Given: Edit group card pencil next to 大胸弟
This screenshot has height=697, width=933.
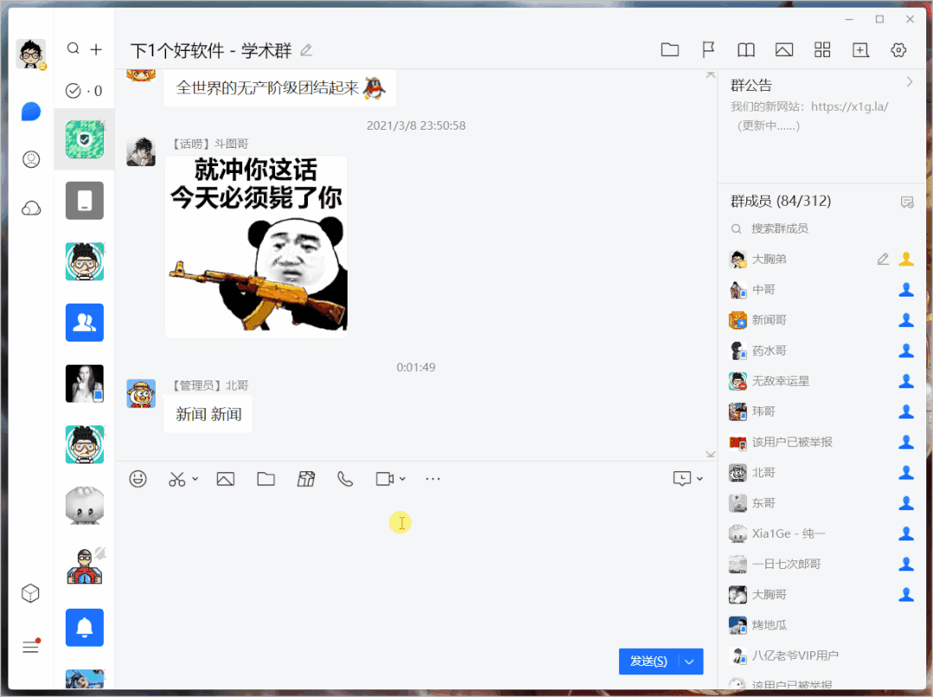Looking at the screenshot, I should click(x=883, y=259).
